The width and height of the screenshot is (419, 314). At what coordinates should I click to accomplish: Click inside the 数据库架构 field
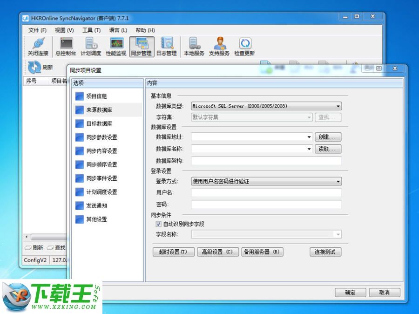click(266, 161)
